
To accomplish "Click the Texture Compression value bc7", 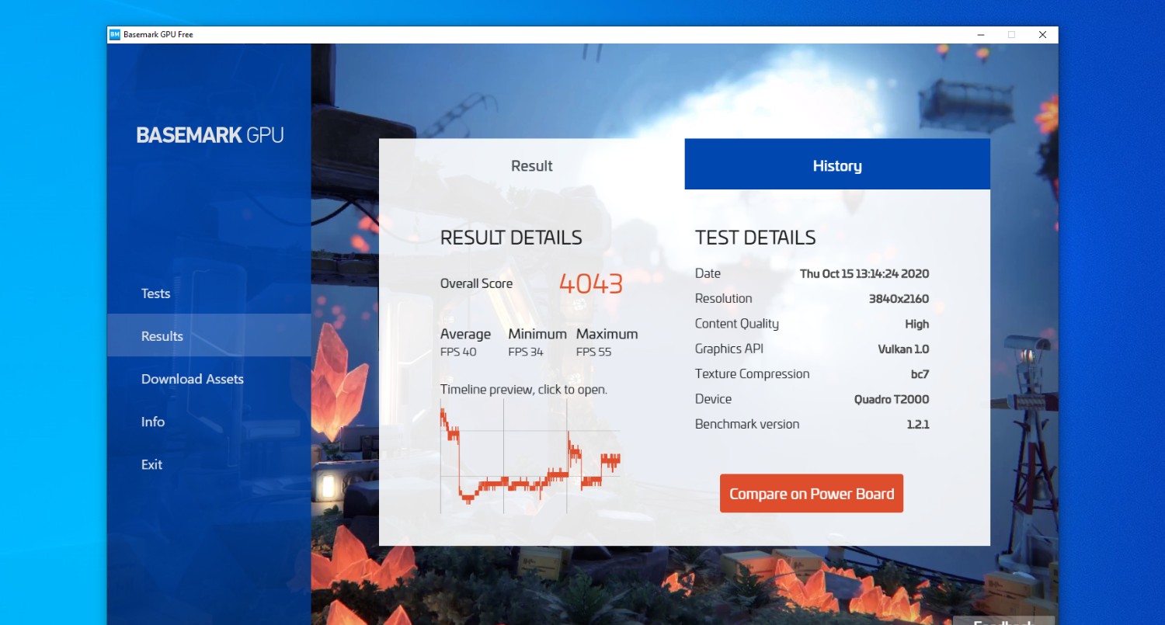I will tap(920, 374).
